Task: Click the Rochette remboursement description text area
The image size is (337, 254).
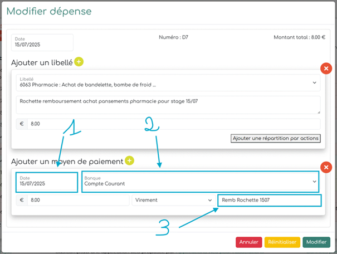Action: point(168,104)
